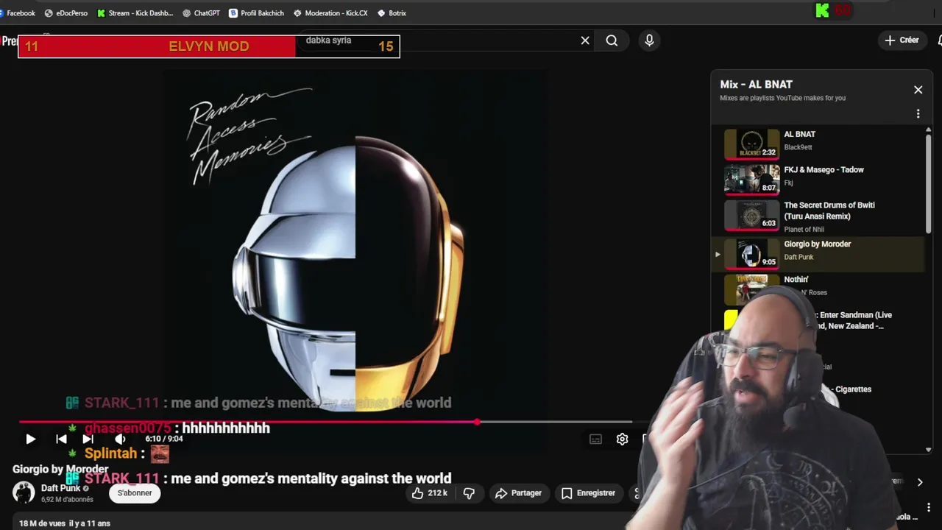Click the video title Giorgio by Moroder
The image size is (942, 530).
click(x=60, y=469)
